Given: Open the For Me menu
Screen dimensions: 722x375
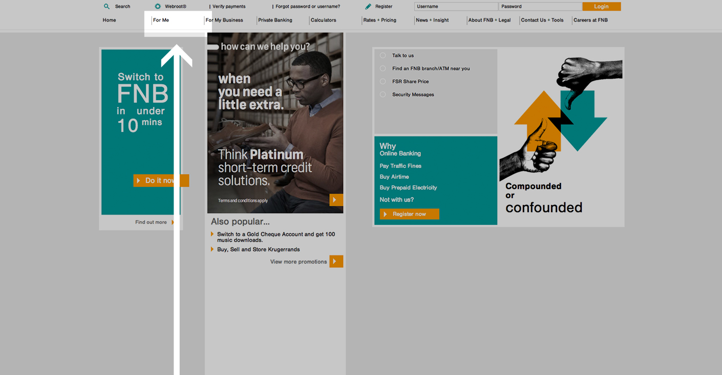Looking at the screenshot, I should tap(161, 20).
